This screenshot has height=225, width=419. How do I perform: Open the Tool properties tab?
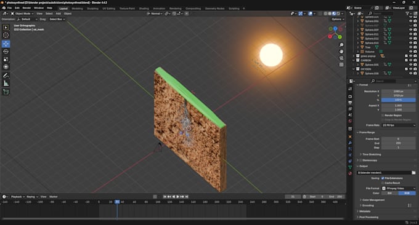pyautogui.click(x=350, y=89)
